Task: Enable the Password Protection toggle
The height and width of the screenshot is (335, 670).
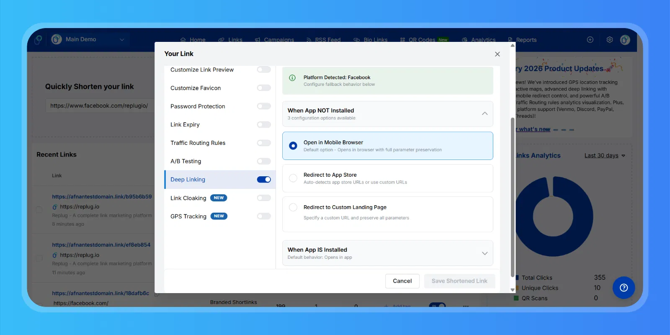Action: (x=264, y=106)
